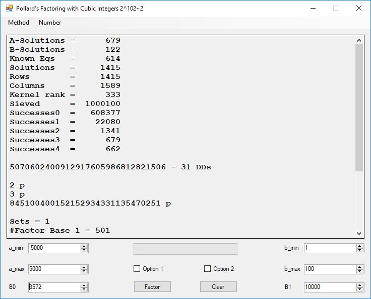This screenshot has height=299, width=371.
Task: Increase a_max value with up arrow
Action: click(x=84, y=267)
